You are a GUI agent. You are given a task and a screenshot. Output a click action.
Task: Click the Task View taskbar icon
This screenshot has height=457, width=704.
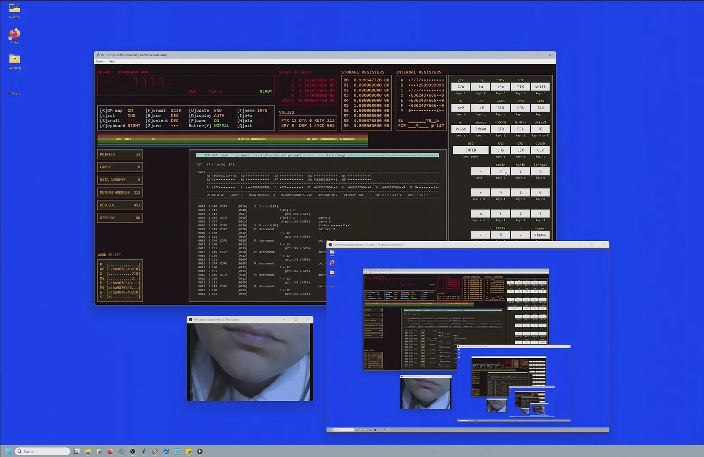click(x=77, y=451)
